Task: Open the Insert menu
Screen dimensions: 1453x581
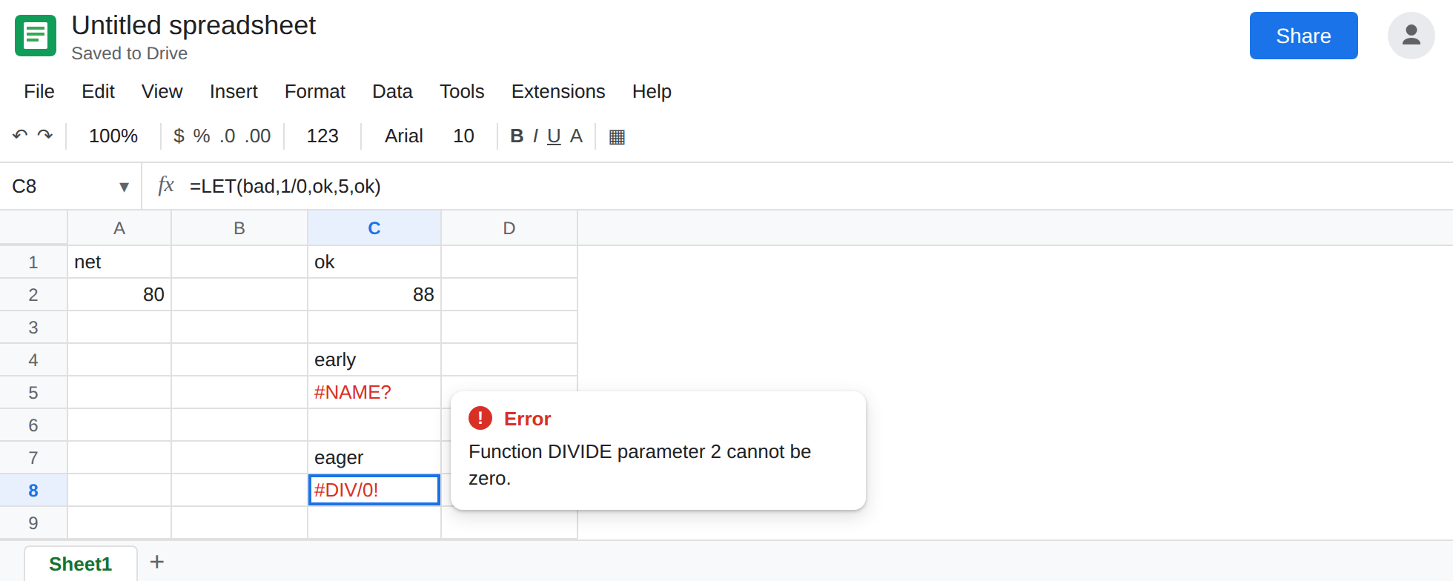Action: click(x=234, y=91)
